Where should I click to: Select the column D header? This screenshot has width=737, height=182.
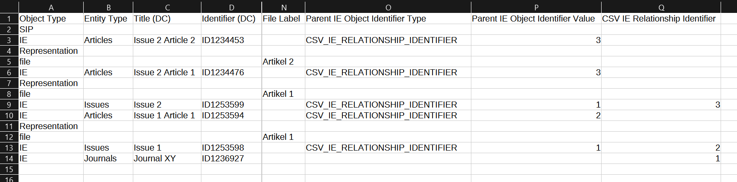click(232, 7)
